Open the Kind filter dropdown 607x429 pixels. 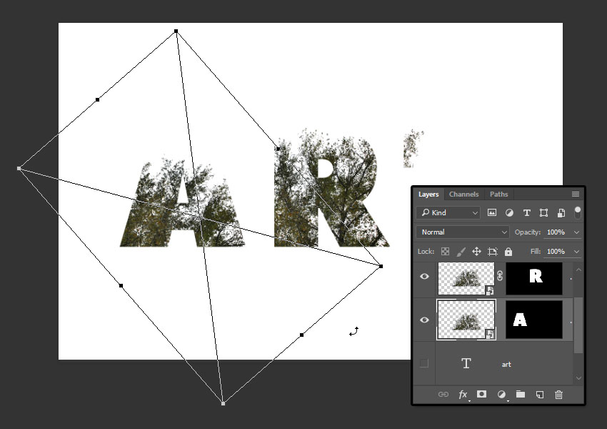(x=448, y=212)
